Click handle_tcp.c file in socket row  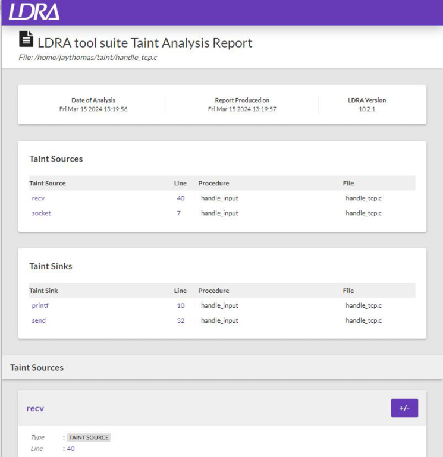[364, 213]
